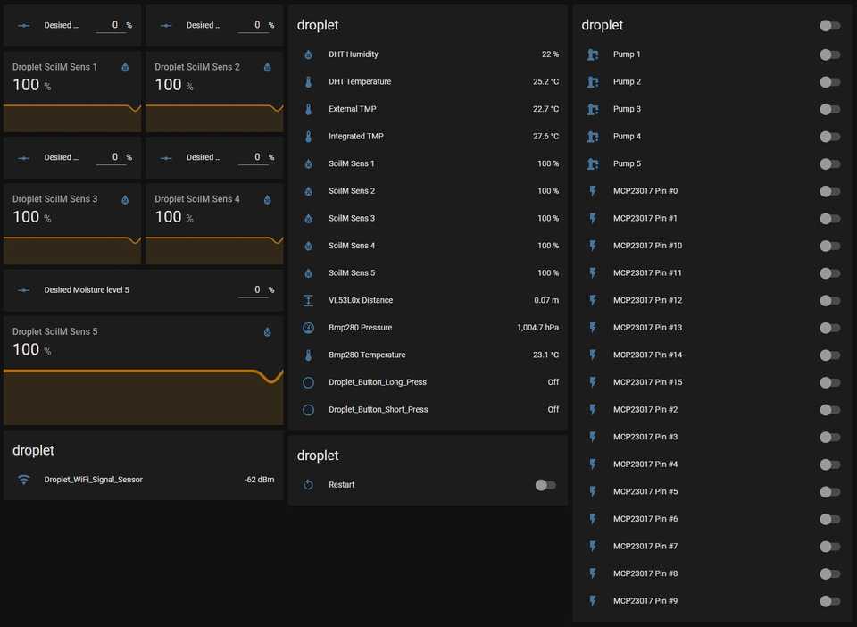Click the Droplet_WiFi_Signal_Sensor wifi icon

click(x=22, y=480)
